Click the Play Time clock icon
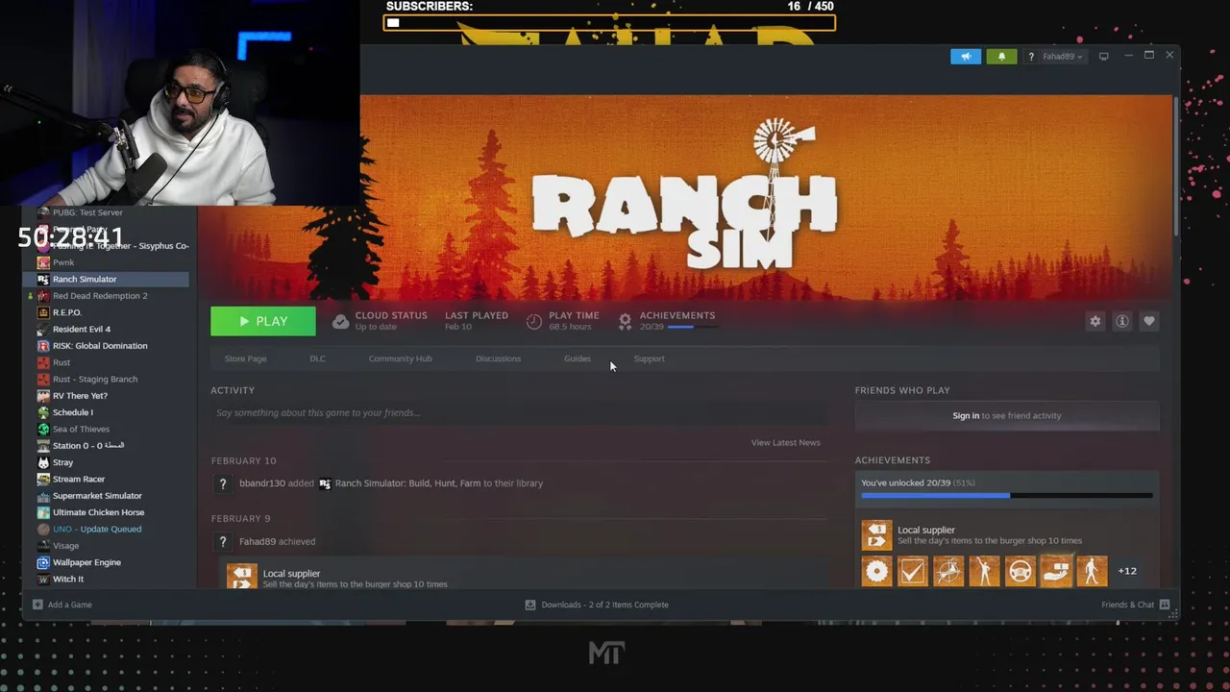This screenshot has height=692, width=1230. tap(534, 322)
